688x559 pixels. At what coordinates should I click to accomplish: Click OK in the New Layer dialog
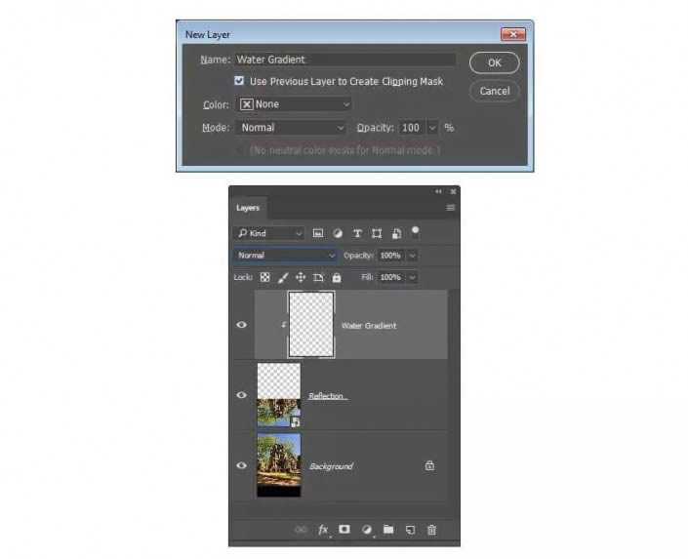(495, 62)
